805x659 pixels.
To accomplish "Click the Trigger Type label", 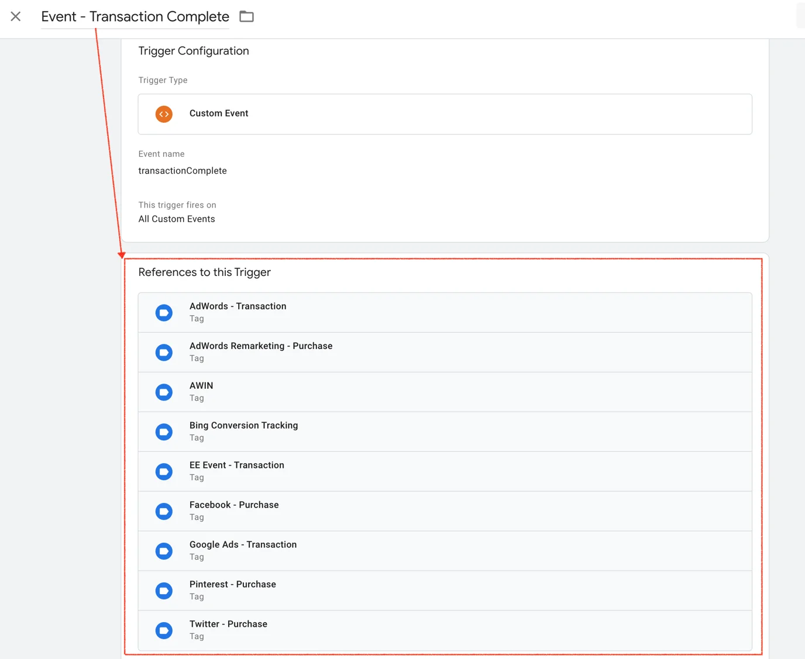I will 163,80.
